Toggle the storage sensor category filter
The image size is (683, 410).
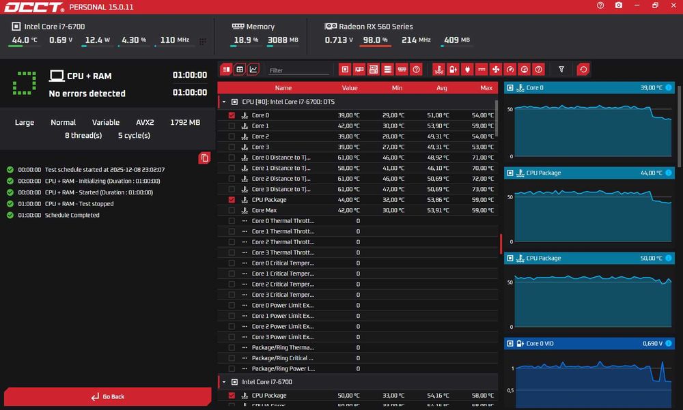[388, 69]
